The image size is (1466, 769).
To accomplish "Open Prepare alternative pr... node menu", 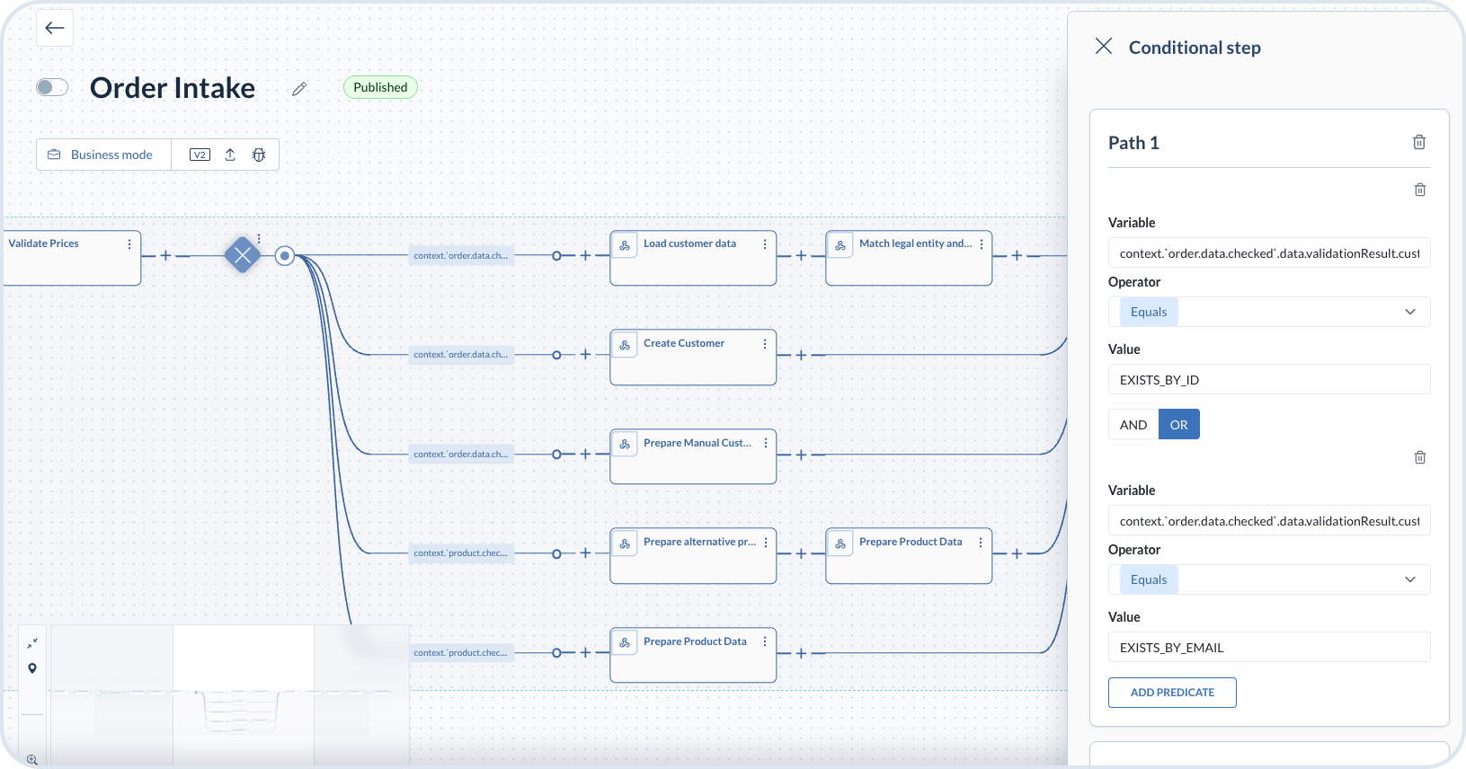I will click(766, 543).
